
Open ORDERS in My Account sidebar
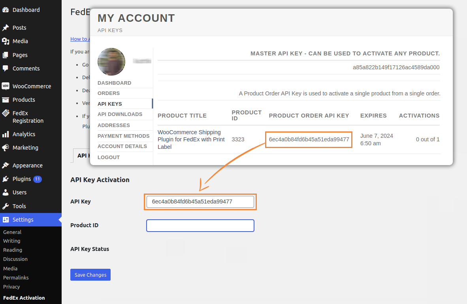tap(109, 93)
